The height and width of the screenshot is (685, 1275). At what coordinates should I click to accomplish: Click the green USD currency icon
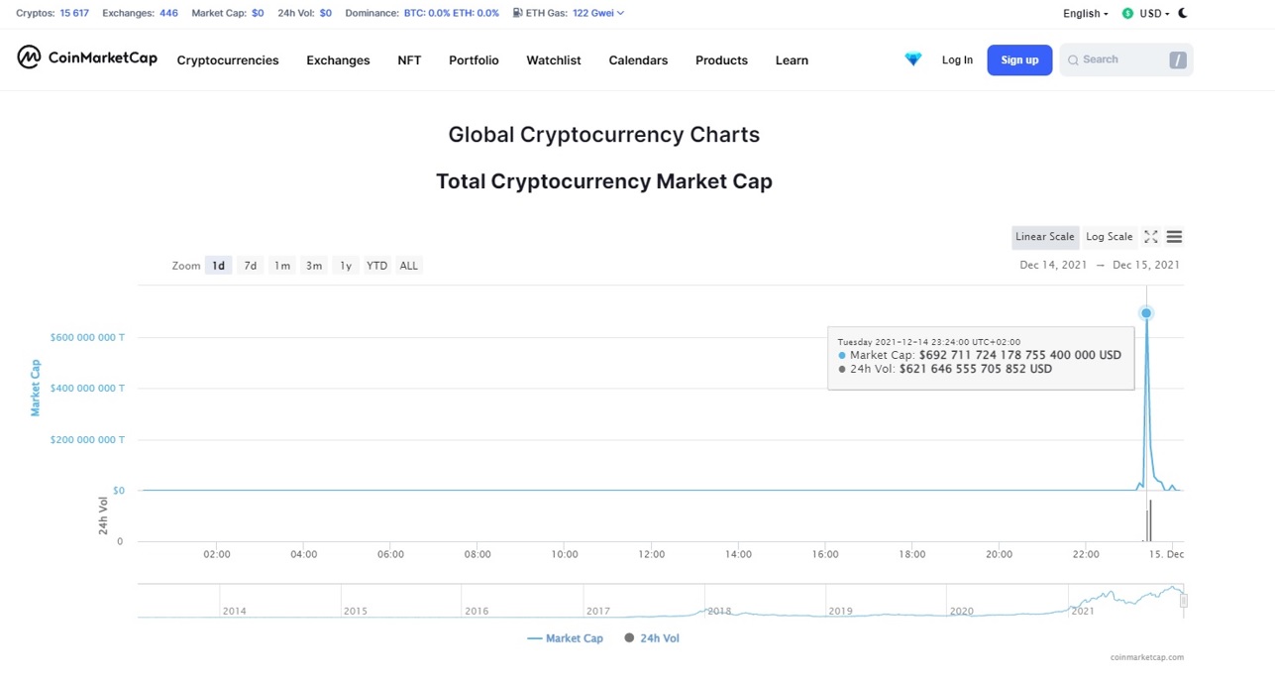1127,14
